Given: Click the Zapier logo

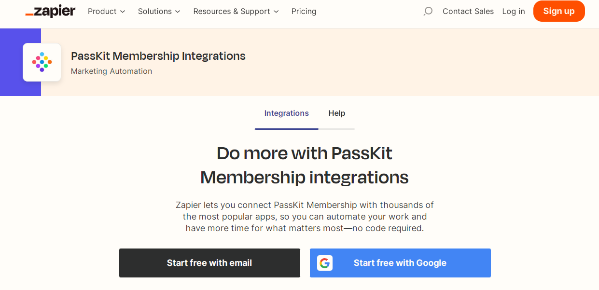Looking at the screenshot, I should pos(50,12).
